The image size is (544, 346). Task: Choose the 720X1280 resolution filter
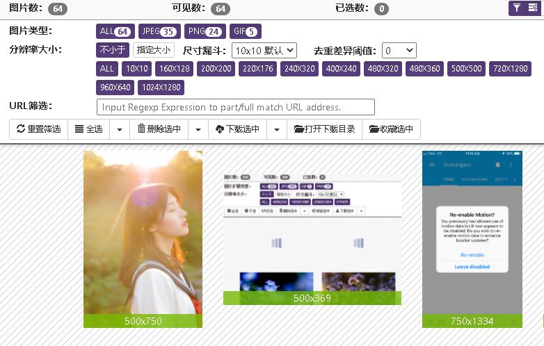click(x=510, y=69)
